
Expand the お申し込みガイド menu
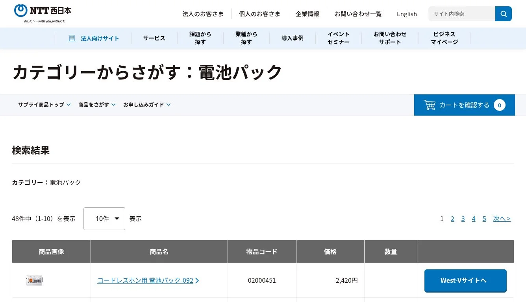147,105
